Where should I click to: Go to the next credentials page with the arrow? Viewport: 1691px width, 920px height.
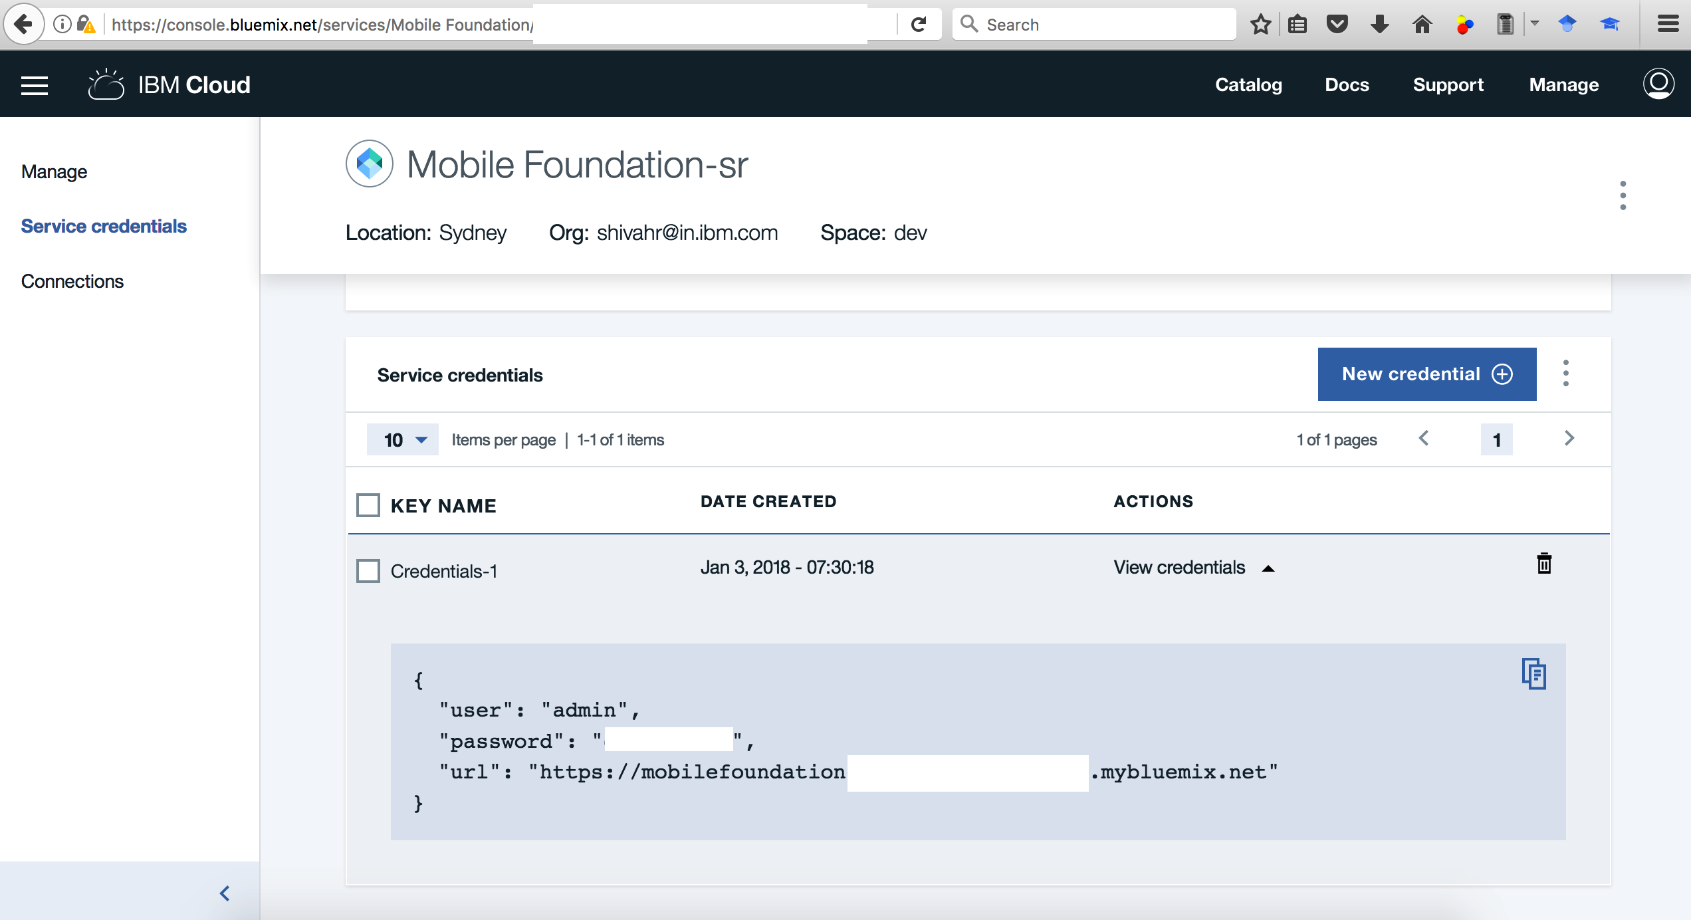1569,439
